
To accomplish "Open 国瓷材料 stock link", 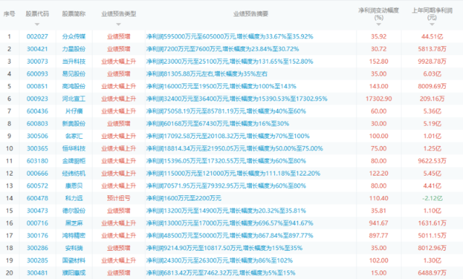I will coord(74,260).
